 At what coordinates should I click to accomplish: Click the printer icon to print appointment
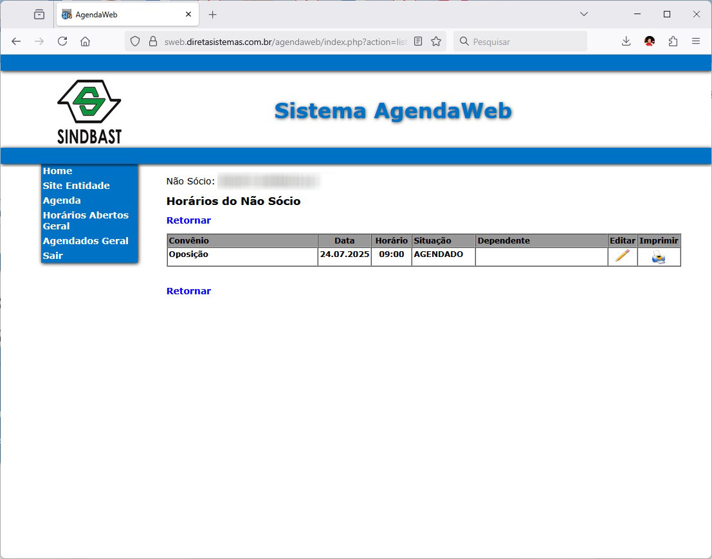tap(659, 257)
